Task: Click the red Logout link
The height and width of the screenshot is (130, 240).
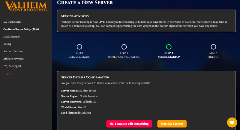Action: coord(7,73)
